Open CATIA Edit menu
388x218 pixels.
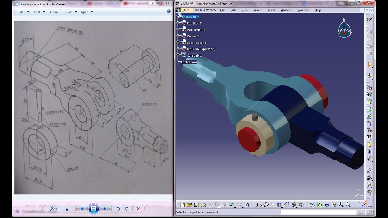[233, 10]
